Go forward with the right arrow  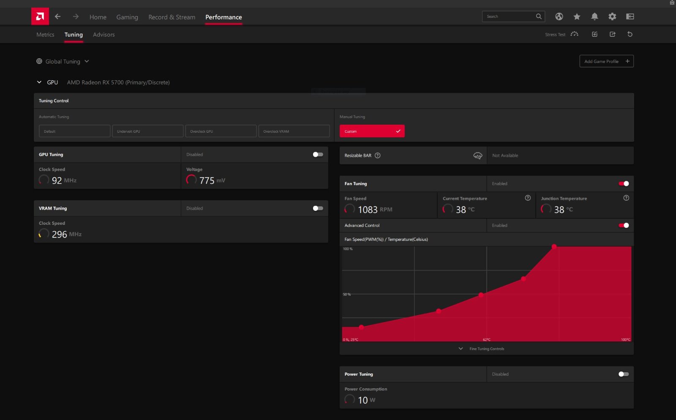click(x=76, y=16)
